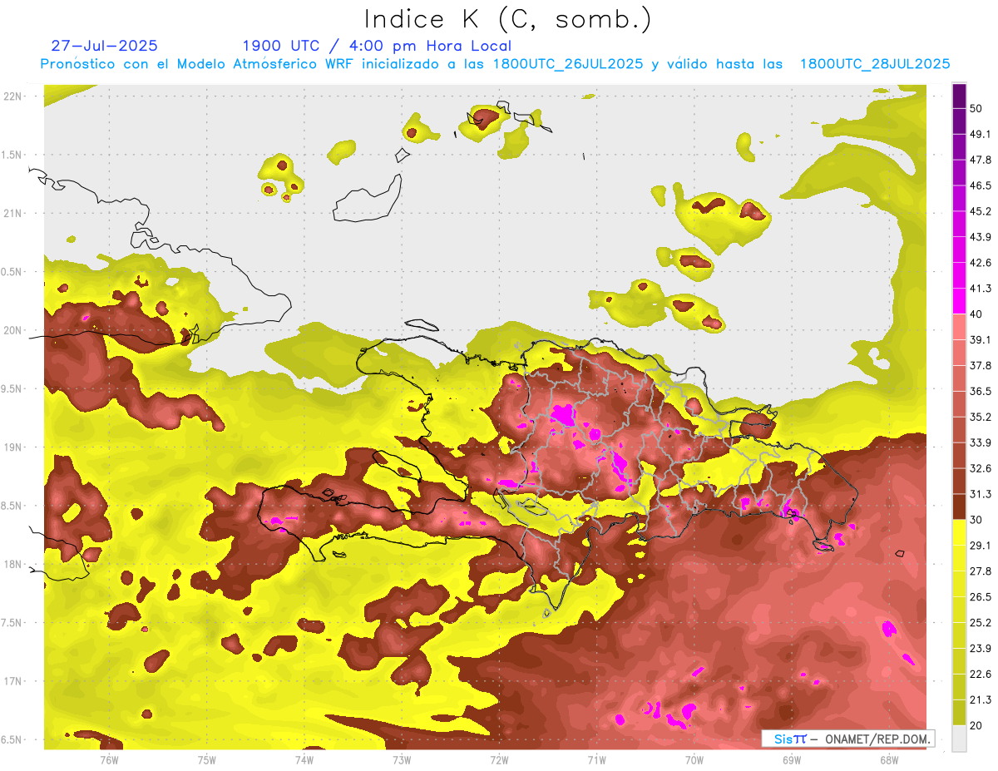998x771 pixels.
Task: Click the '73W' longitude axis label
Action: tap(402, 760)
